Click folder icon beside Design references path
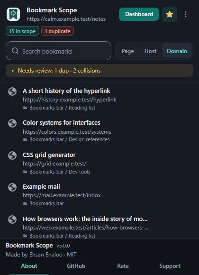Screen dimensions: 199x275 coord(25,139)
